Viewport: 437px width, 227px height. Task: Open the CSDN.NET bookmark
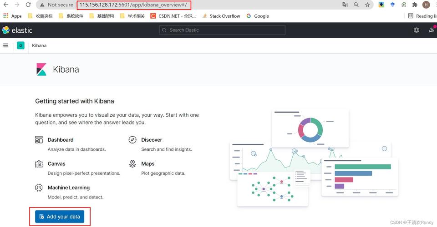(173, 16)
